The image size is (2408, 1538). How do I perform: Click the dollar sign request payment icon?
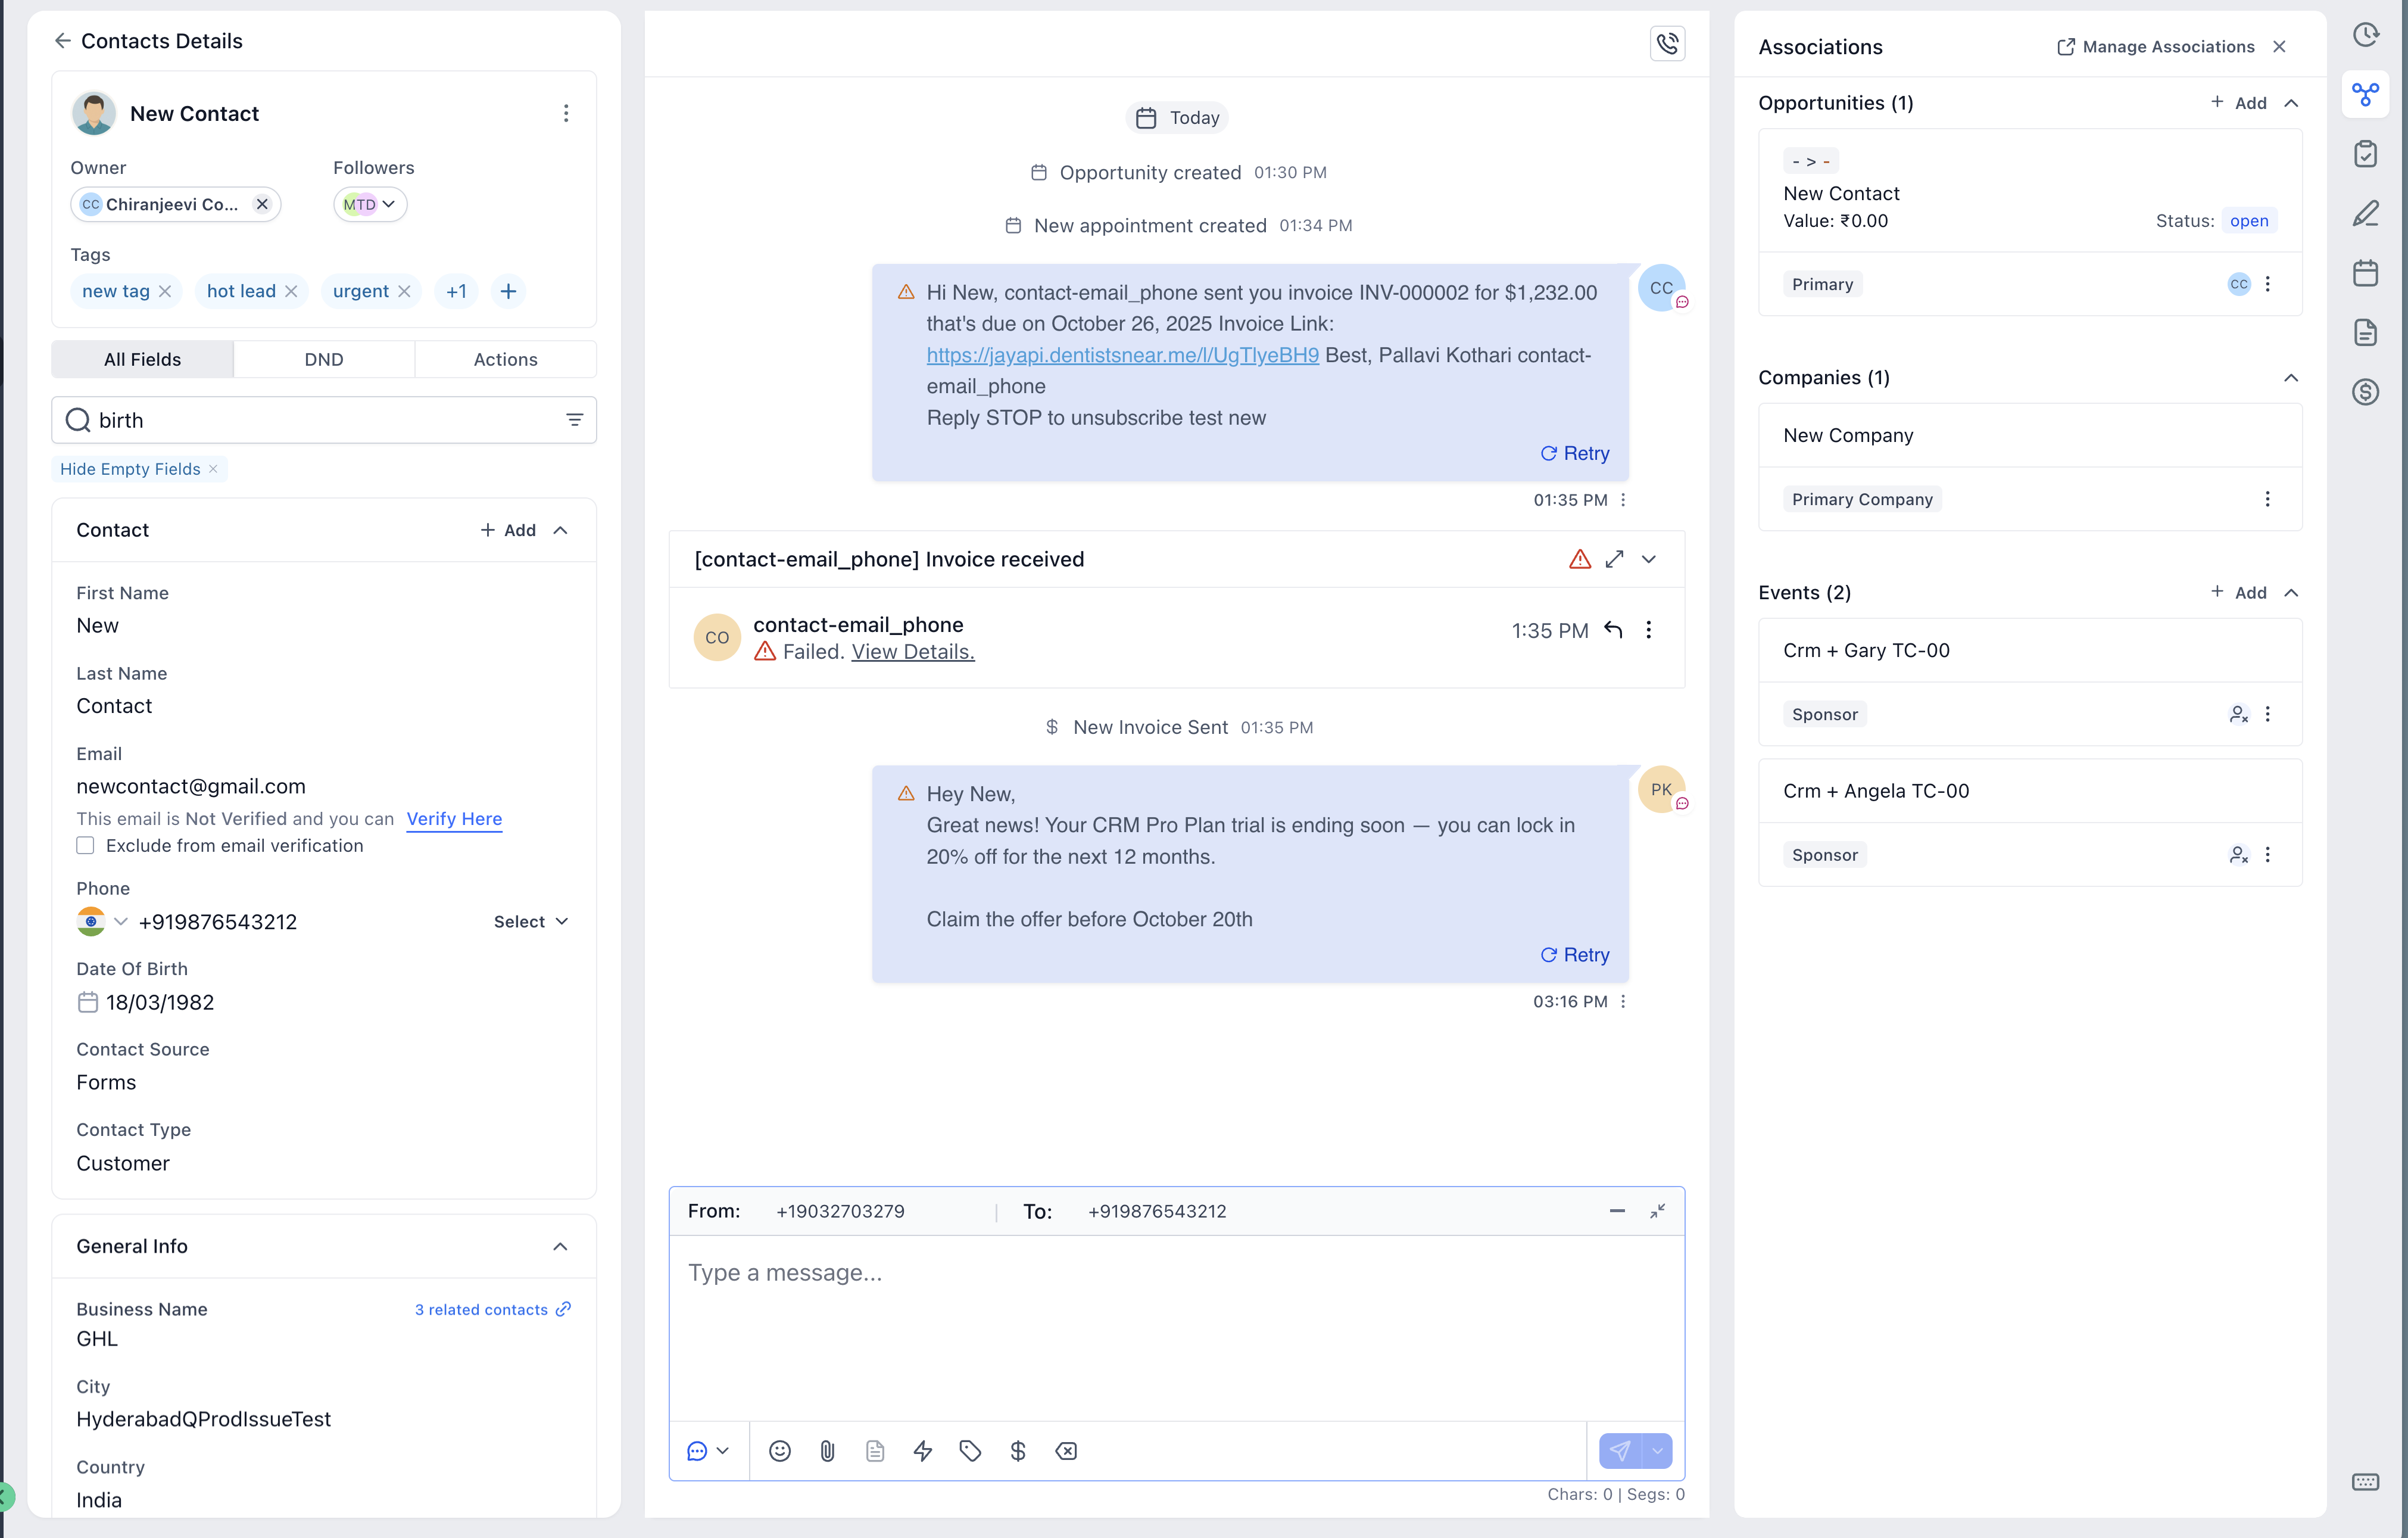pyautogui.click(x=1017, y=1450)
